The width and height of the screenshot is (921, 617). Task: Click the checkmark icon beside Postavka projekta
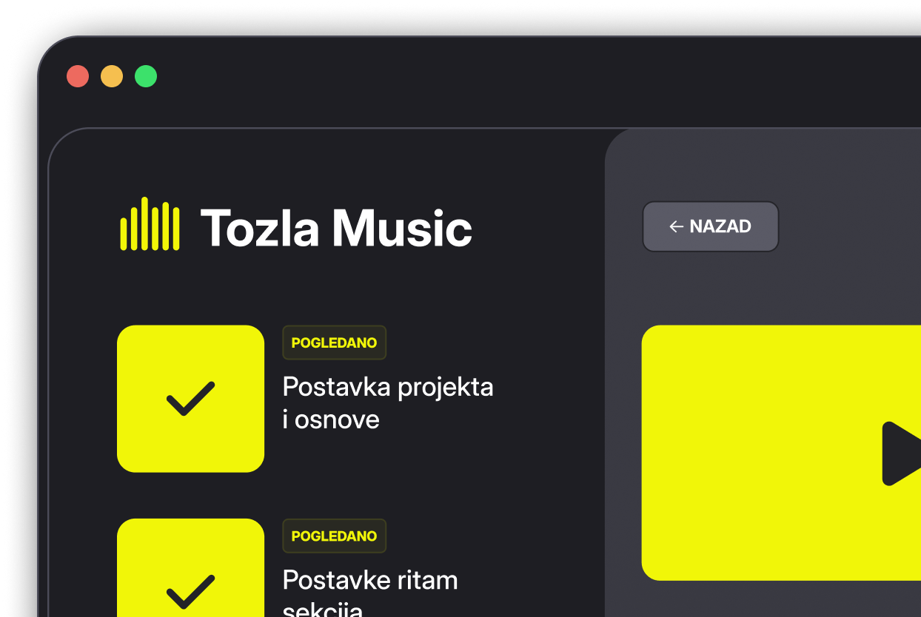(x=190, y=399)
